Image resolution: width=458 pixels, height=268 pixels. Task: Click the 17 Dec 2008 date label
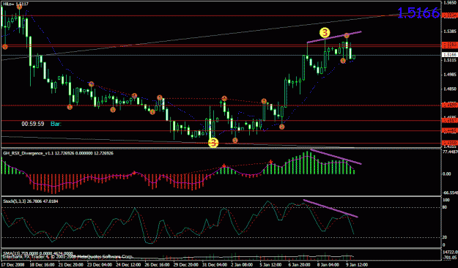coord(13,265)
